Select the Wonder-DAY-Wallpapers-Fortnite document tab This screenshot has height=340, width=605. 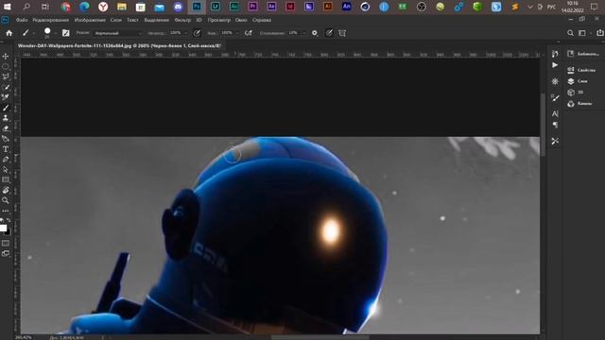(120, 45)
